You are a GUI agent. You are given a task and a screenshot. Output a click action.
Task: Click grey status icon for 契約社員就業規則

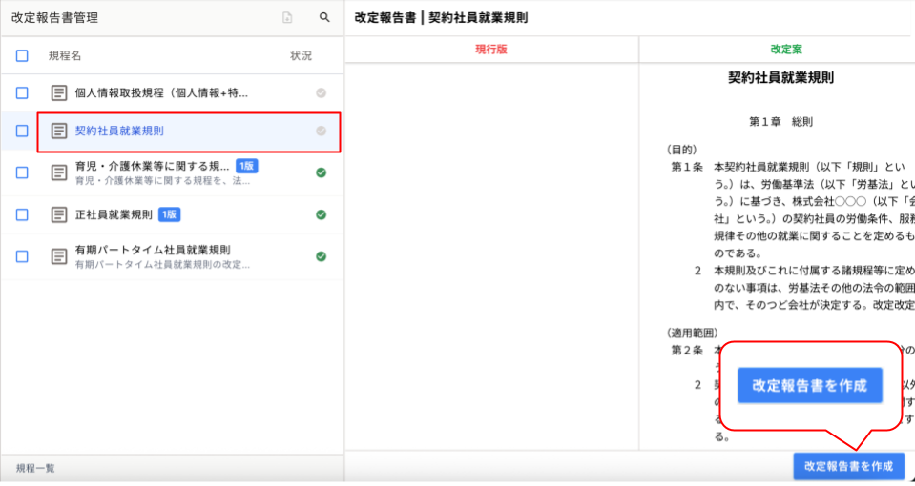(322, 132)
